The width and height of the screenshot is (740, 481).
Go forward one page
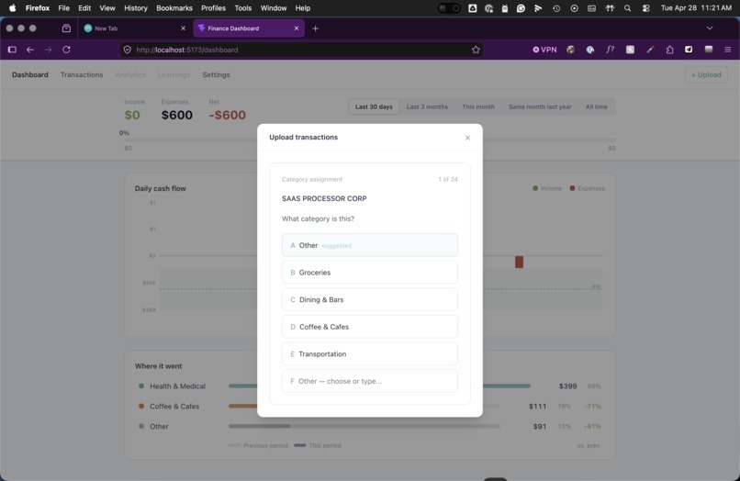pyautogui.click(x=48, y=50)
